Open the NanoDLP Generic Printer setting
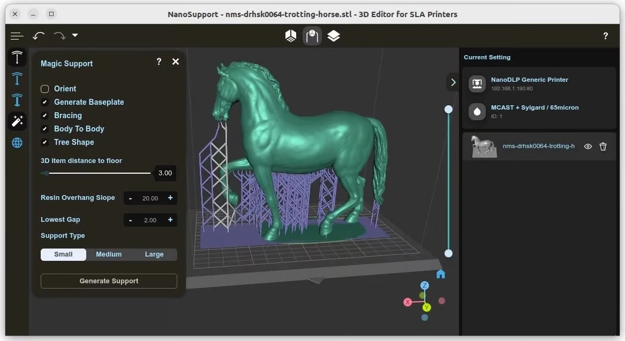Viewport: 625px width, 341px height. pyautogui.click(x=539, y=83)
